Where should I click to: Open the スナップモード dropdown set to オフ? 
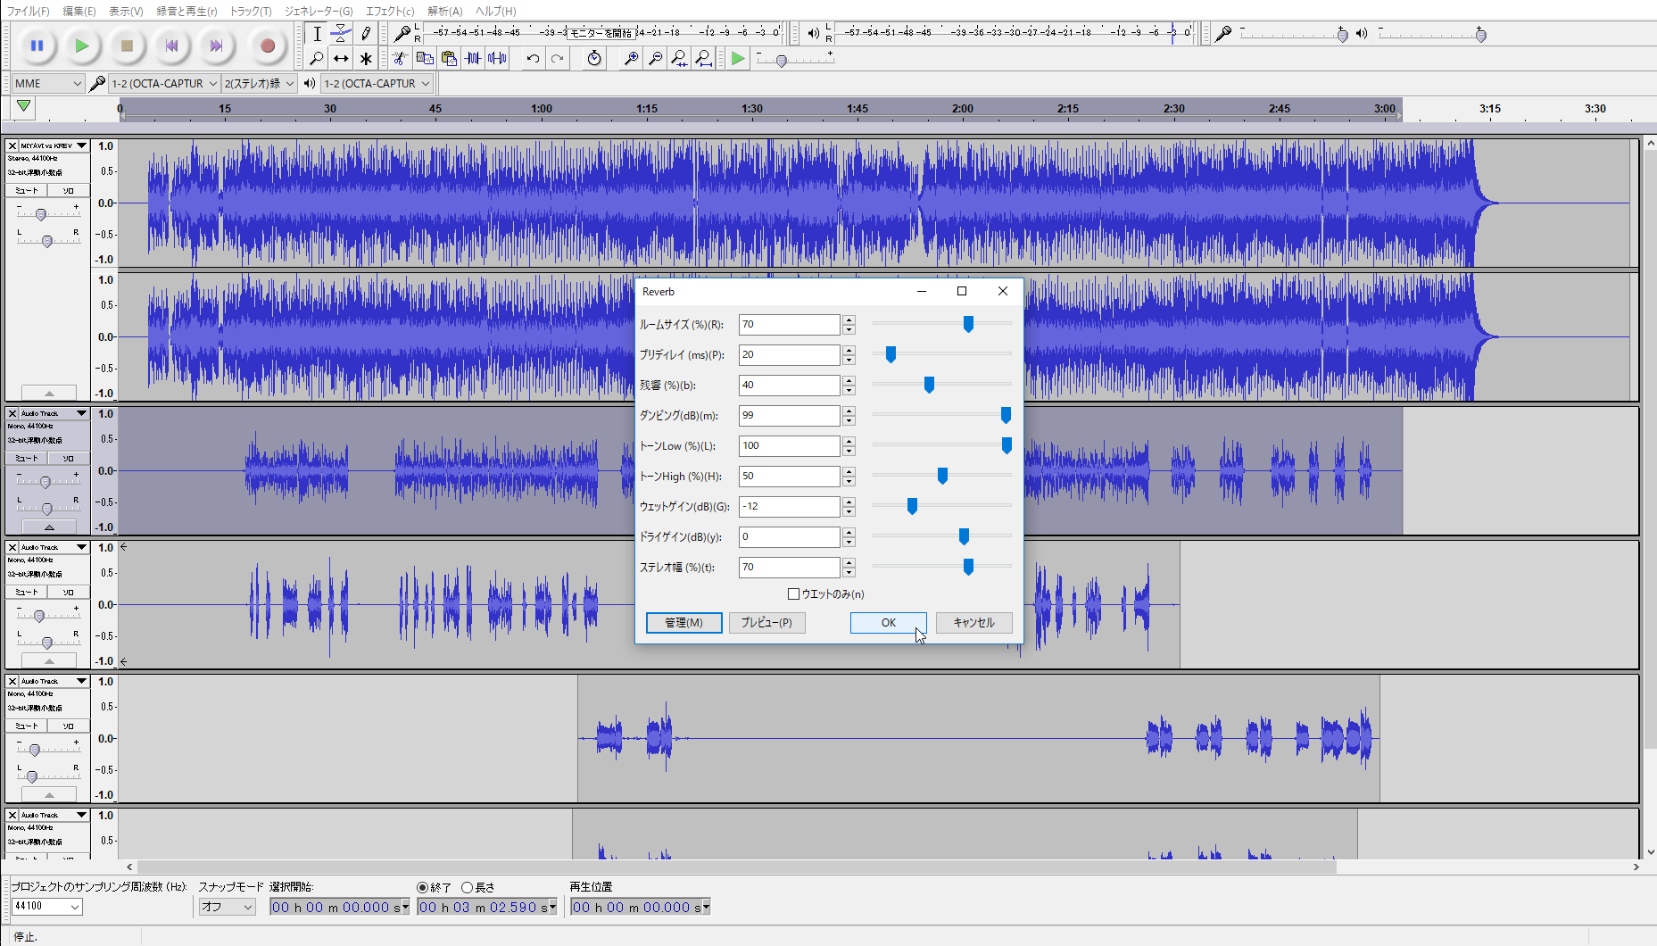pos(228,907)
